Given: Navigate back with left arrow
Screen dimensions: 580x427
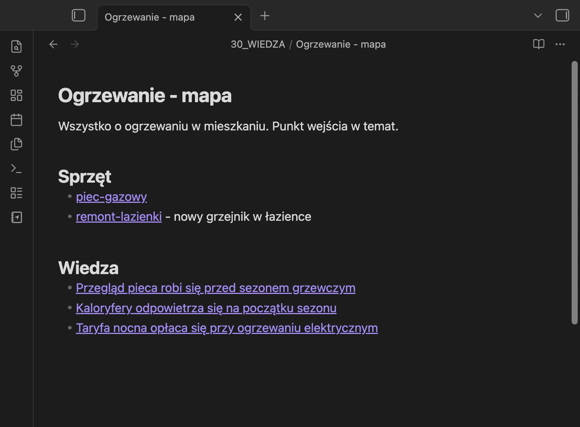Looking at the screenshot, I should (x=53, y=44).
